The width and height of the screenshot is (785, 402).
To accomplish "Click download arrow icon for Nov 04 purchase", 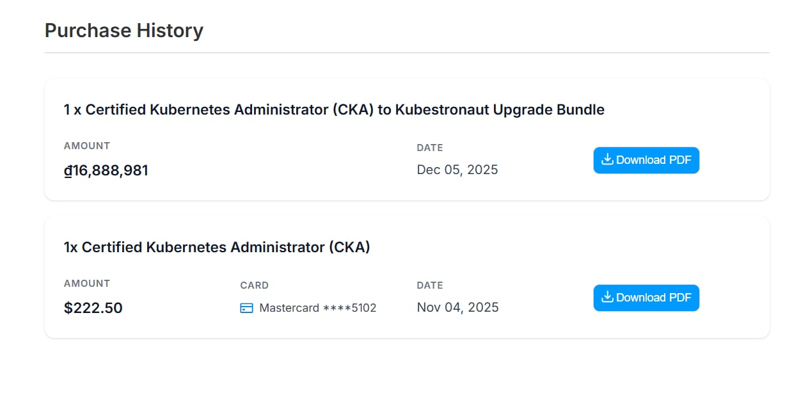I will point(607,298).
